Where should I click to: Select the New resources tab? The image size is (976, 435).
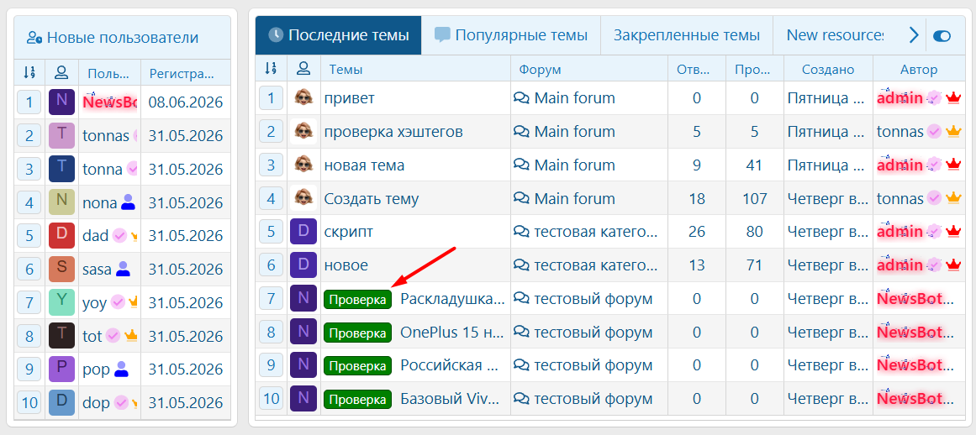click(x=834, y=35)
